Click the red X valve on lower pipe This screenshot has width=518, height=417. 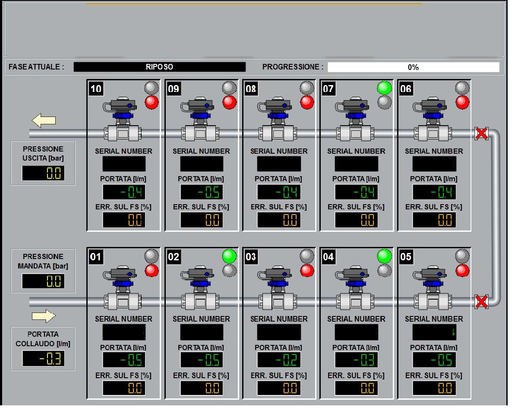pos(481,301)
